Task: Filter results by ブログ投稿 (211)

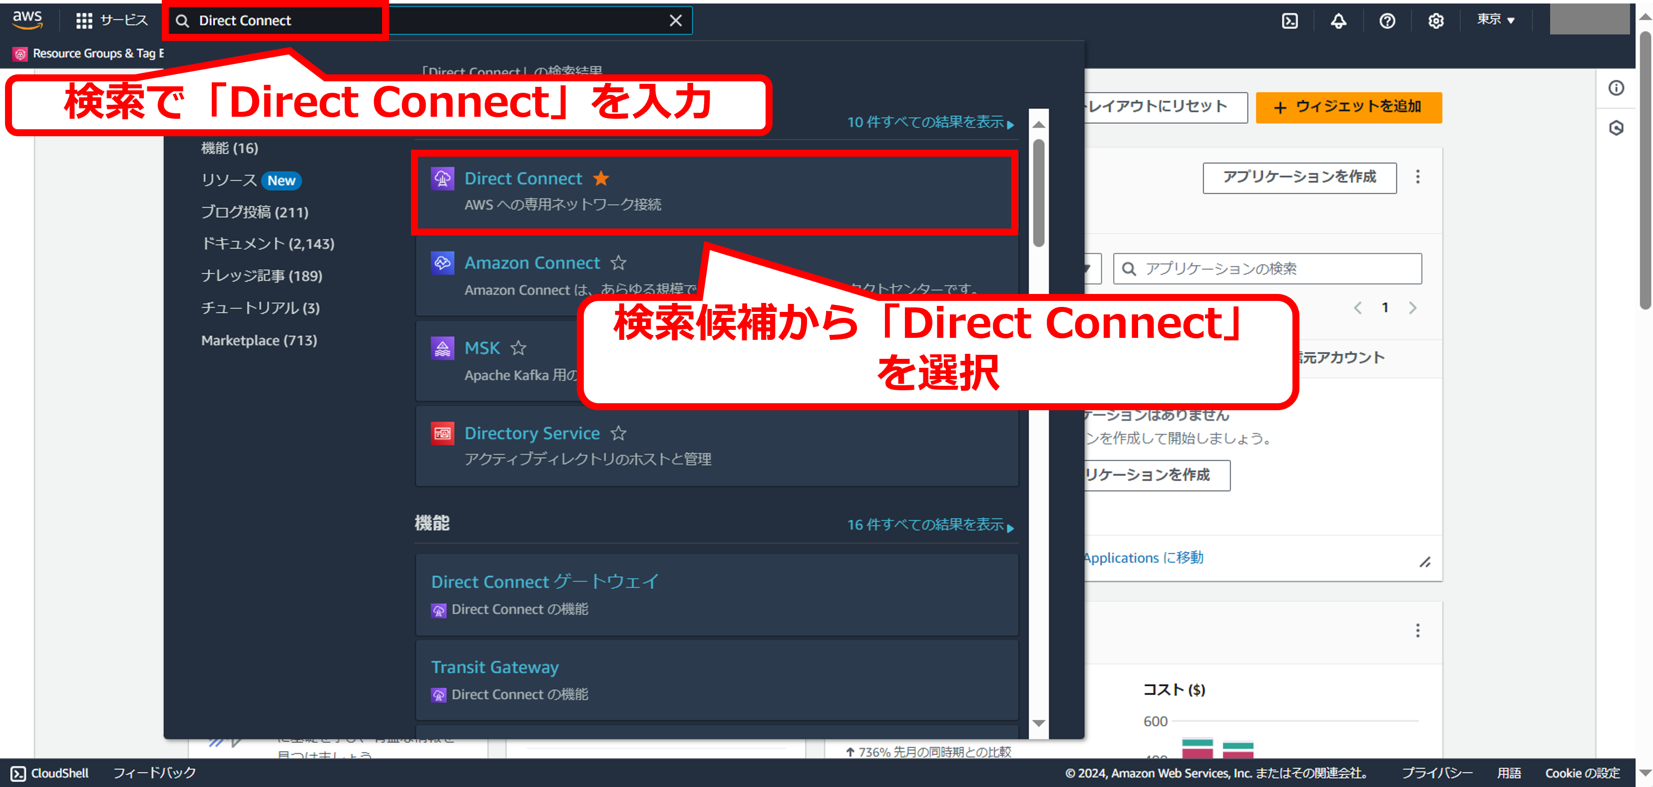Action: point(254,212)
